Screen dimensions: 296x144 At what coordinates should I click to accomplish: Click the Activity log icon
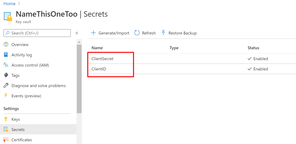6,55
